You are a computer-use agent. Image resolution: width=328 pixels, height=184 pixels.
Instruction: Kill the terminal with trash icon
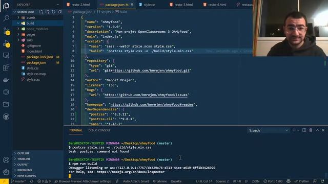(x=311, y=130)
